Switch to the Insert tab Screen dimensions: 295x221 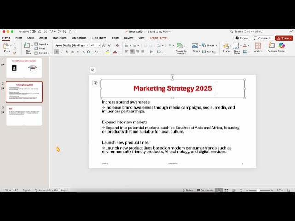pos(18,38)
